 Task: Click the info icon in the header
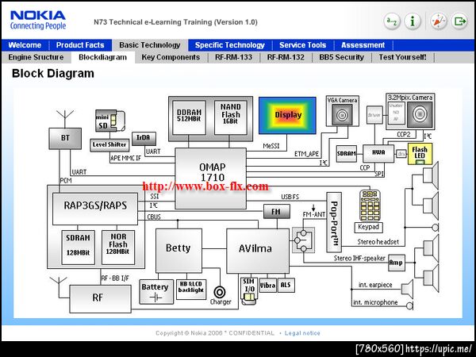(413, 21)
